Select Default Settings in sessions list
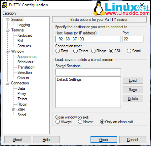Viewport: 151px width, 146px height. click(x=69, y=79)
